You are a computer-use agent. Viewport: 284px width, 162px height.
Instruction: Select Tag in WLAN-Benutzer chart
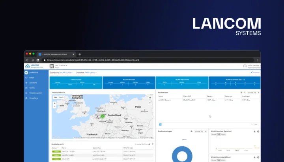tap(219, 134)
